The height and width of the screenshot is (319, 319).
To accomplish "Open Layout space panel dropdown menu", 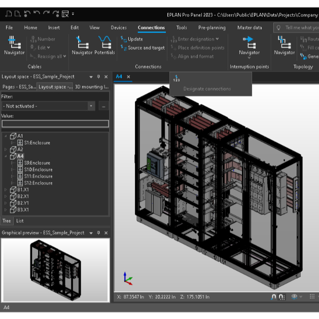I will click(91, 77).
